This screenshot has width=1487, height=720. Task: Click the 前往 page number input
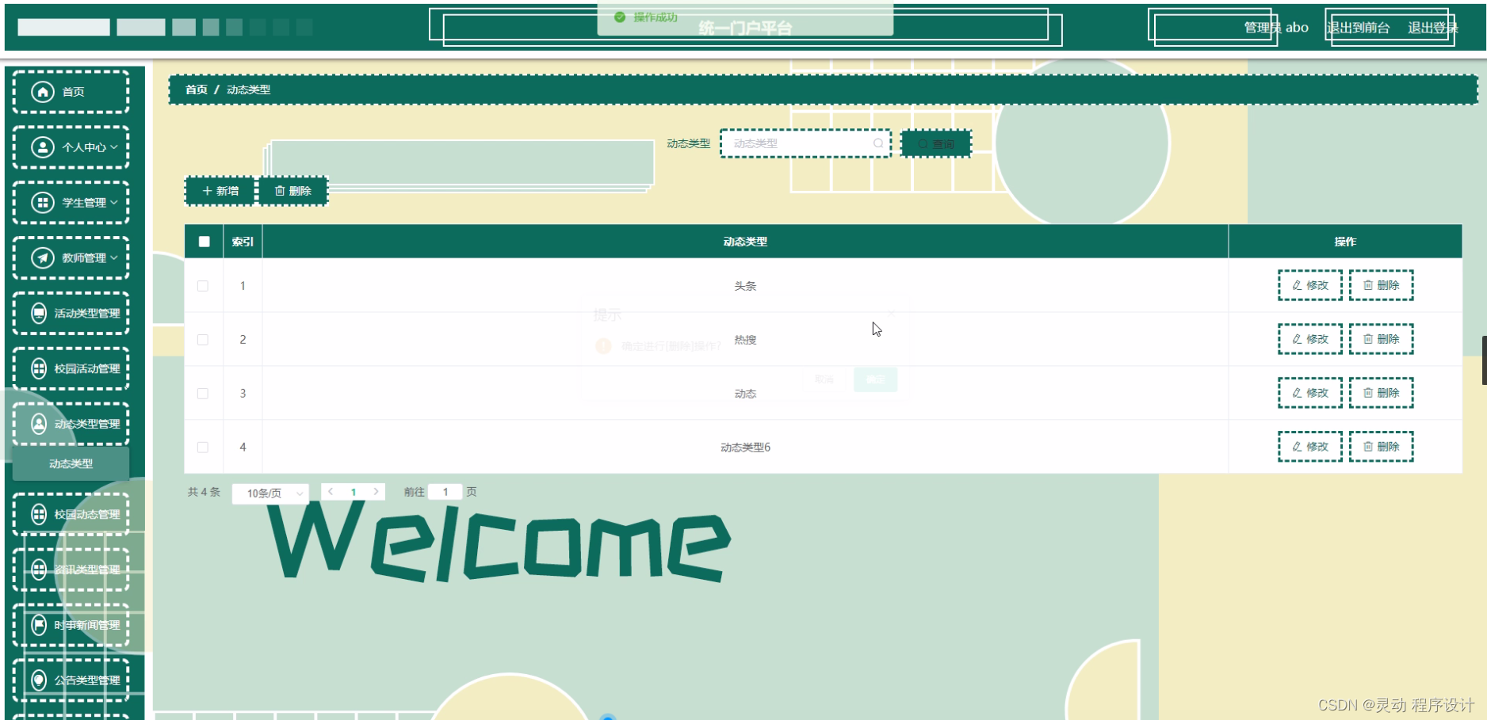coord(445,491)
